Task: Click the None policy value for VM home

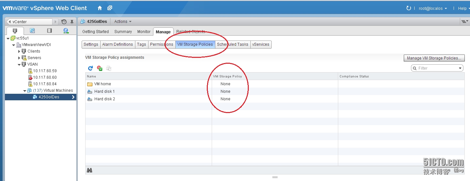Action: pos(225,84)
